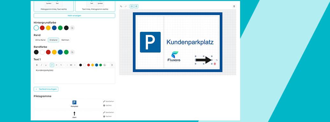Click the Parkplatz pictogram thumbnail
Image resolution: width=330 pixels, height=122 pixels.
pyautogui.click(x=74, y=103)
